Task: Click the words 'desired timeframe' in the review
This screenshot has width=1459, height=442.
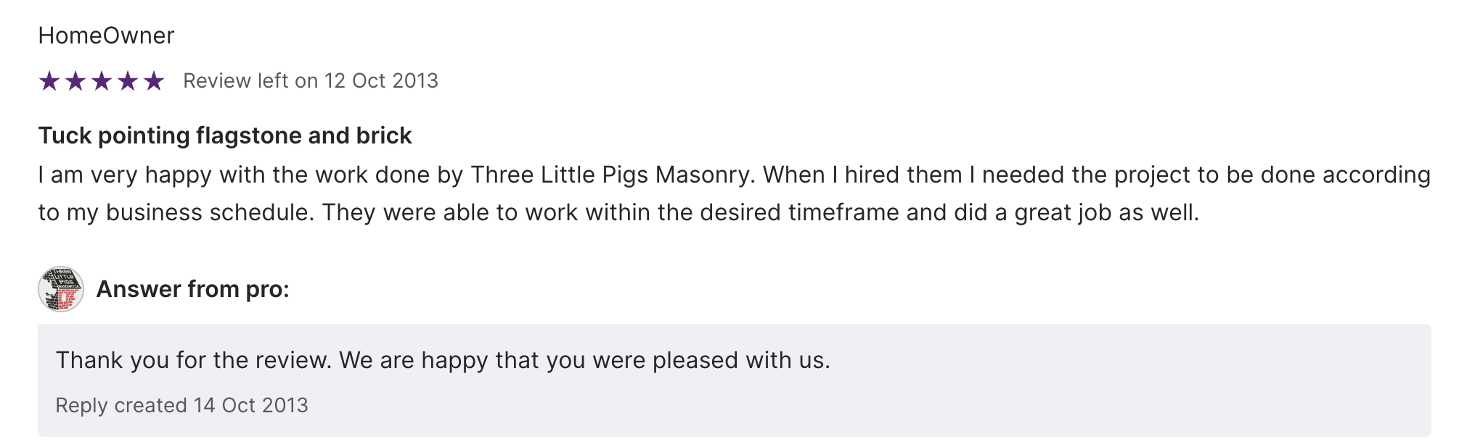Action: click(778, 213)
